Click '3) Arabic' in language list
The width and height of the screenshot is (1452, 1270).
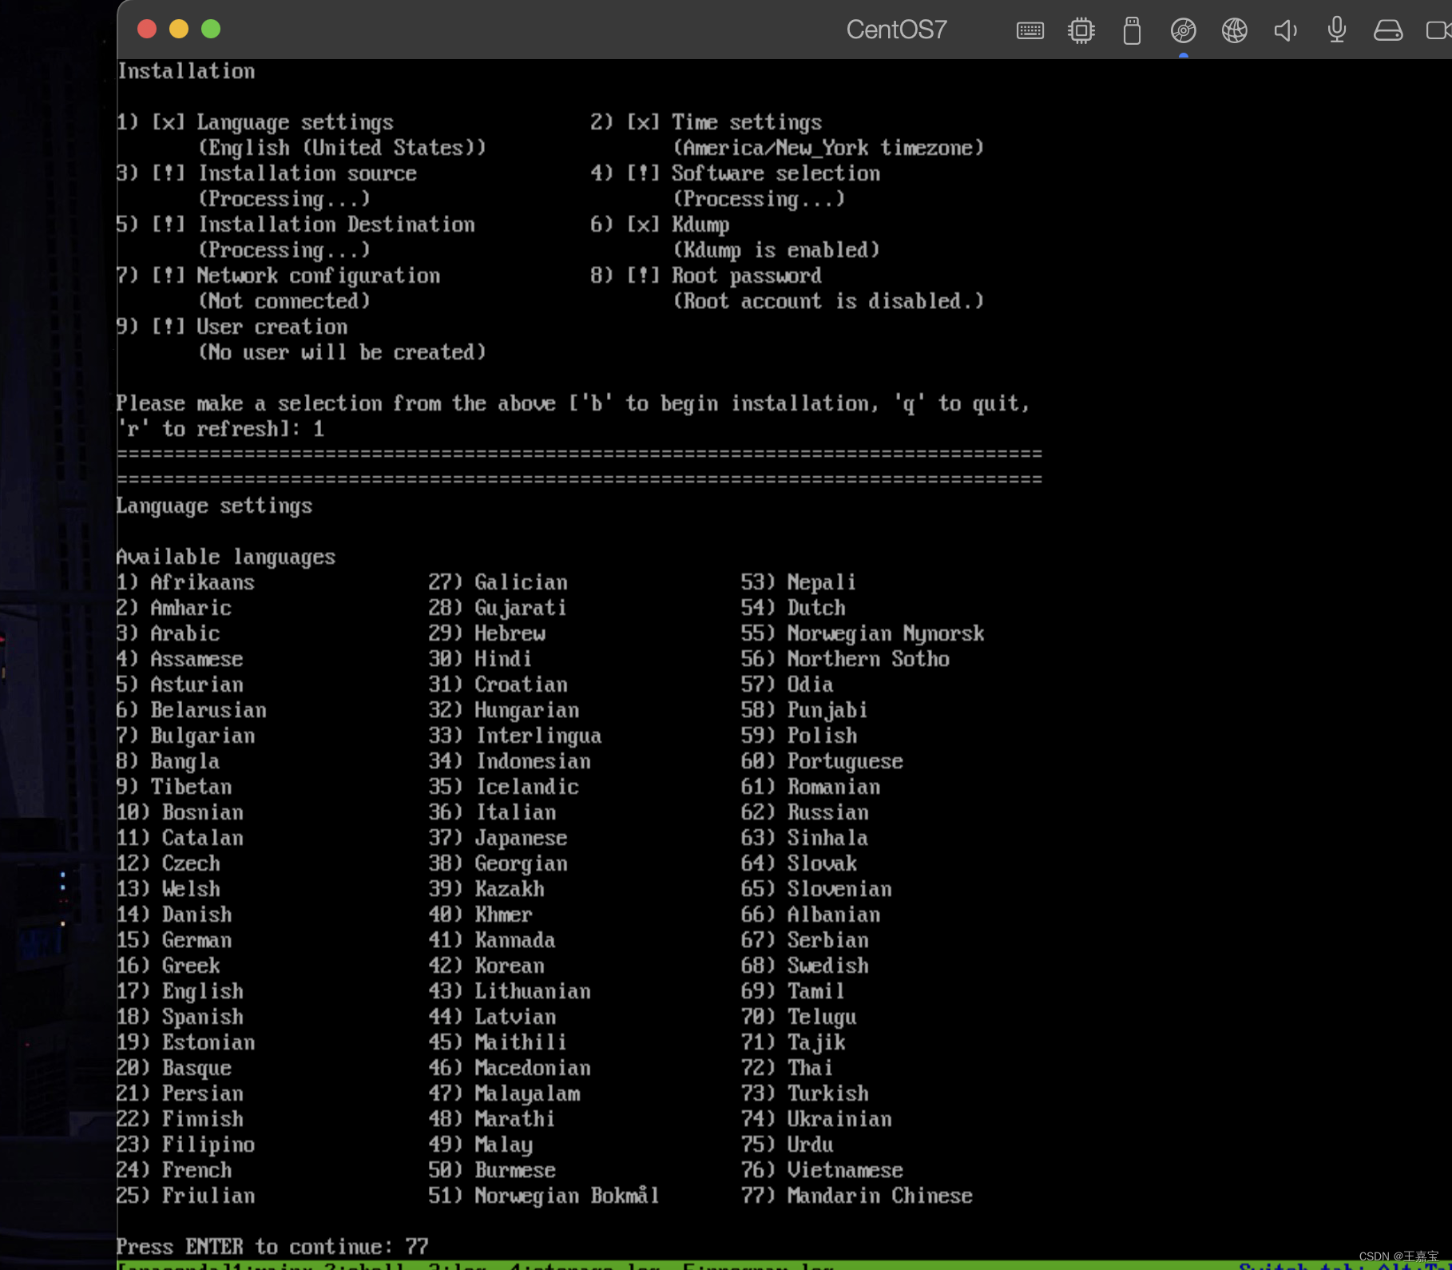click(x=169, y=633)
